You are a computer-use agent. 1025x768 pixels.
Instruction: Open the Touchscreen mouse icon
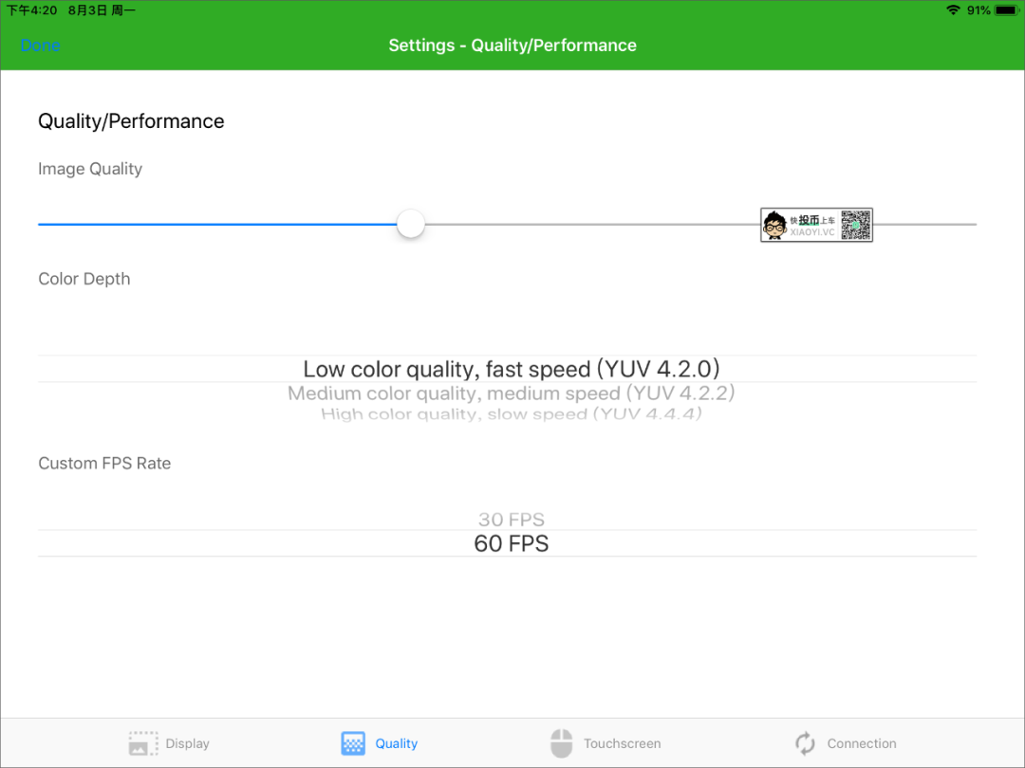pos(561,743)
